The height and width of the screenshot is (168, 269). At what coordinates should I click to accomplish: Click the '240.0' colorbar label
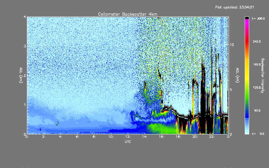(257, 41)
